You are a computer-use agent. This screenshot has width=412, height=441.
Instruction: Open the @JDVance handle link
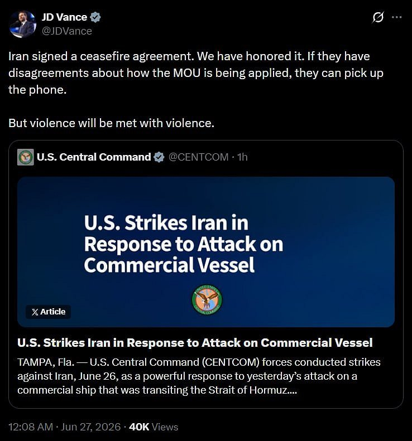[x=67, y=31]
